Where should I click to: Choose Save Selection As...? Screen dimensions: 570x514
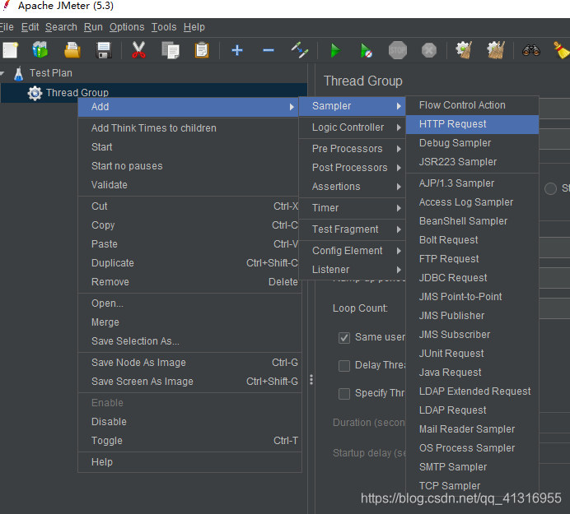(189, 341)
